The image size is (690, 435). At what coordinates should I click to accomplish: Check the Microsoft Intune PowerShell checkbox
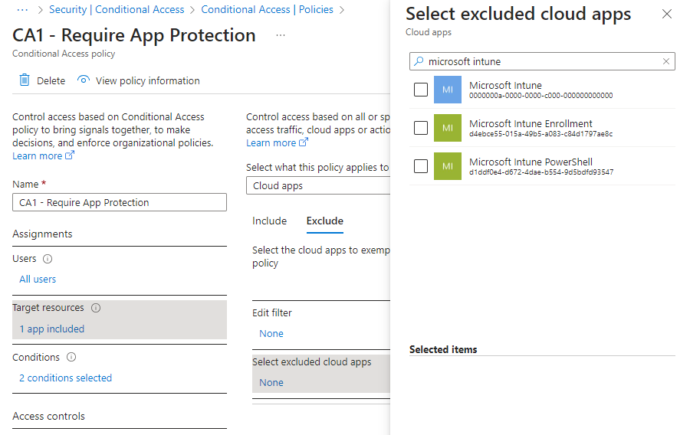421,166
